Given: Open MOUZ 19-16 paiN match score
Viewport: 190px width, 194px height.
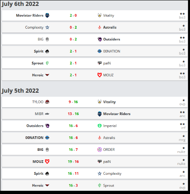Looking at the screenshot, I should (x=73, y=161).
